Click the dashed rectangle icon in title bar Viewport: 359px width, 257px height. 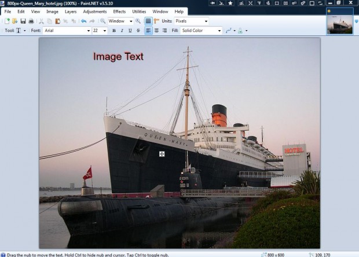(277, 3)
